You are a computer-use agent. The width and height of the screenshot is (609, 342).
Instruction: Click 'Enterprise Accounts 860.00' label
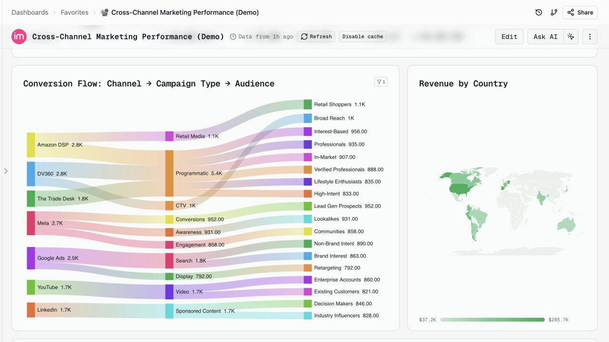tap(347, 280)
